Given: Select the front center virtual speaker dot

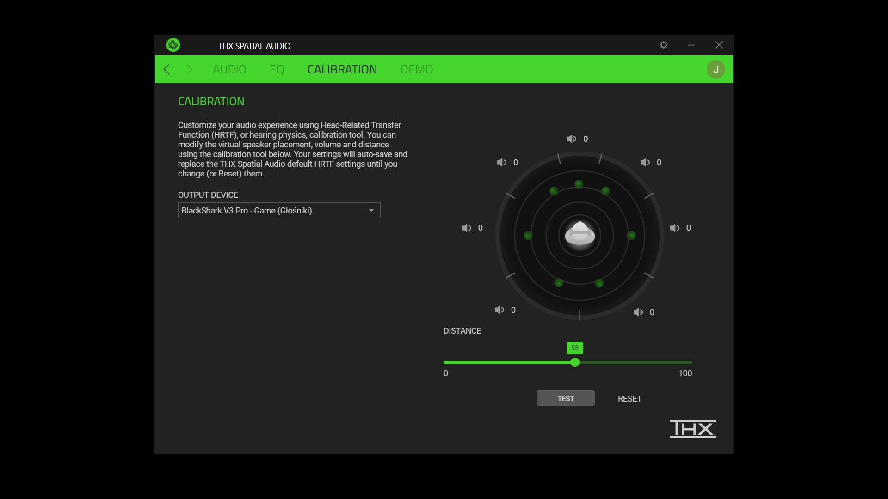Looking at the screenshot, I should click(579, 184).
